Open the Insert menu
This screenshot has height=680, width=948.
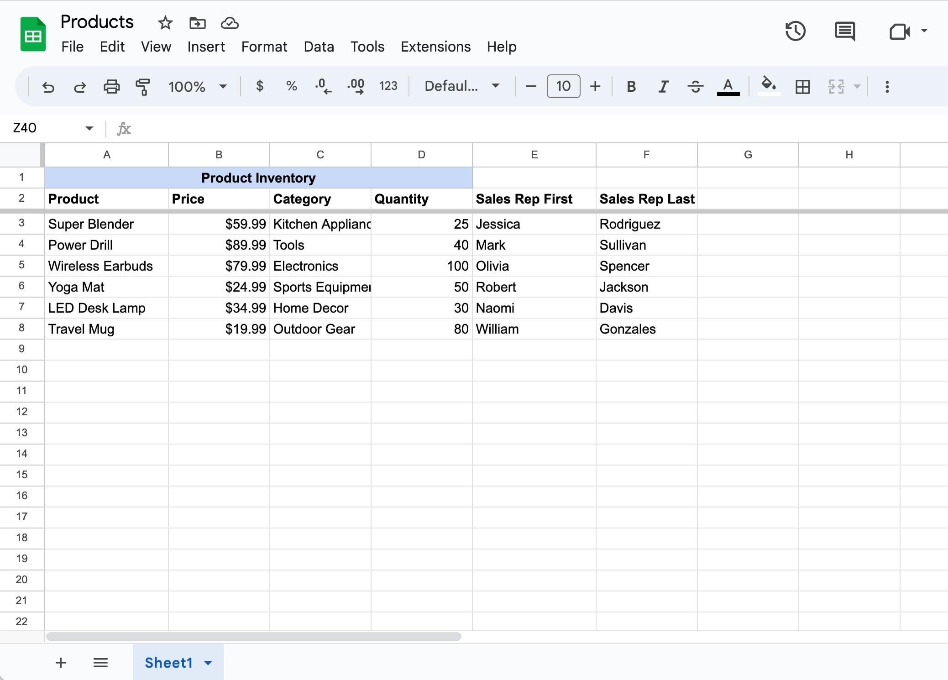(206, 47)
